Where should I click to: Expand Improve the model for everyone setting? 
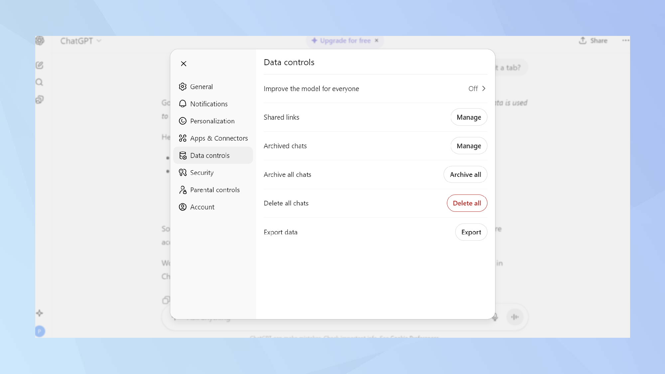point(477,88)
